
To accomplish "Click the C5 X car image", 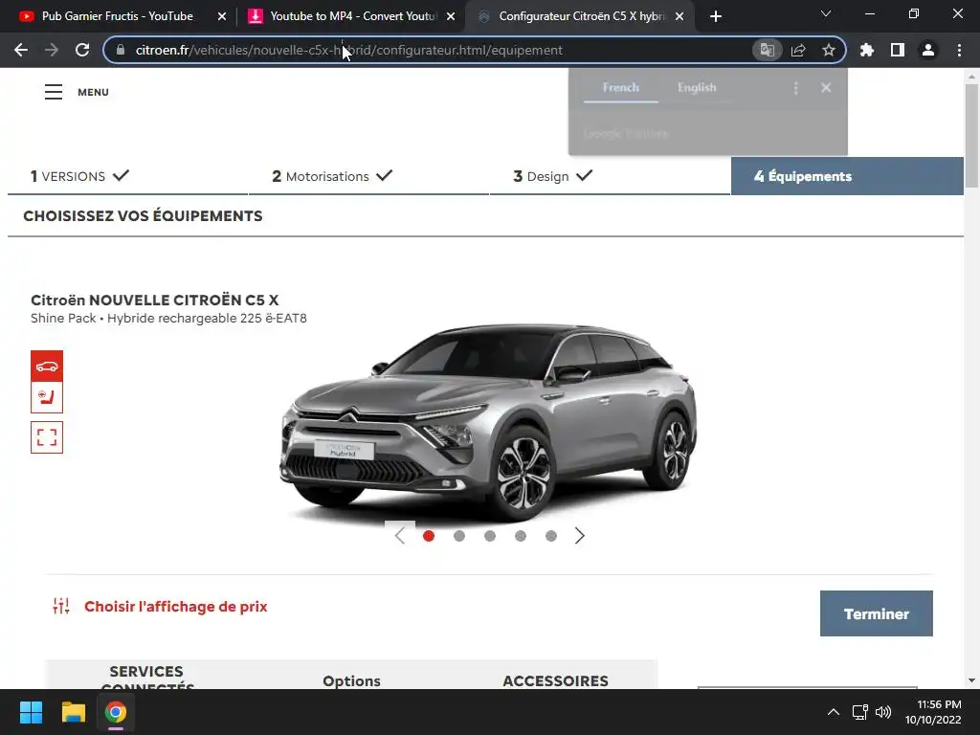I will coord(488,422).
